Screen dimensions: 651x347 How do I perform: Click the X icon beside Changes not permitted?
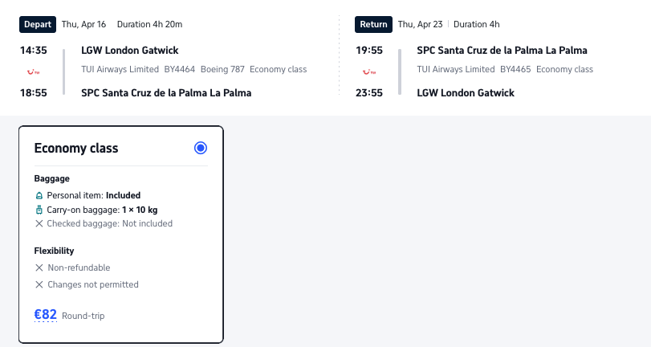pyautogui.click(x=39, y=284)
